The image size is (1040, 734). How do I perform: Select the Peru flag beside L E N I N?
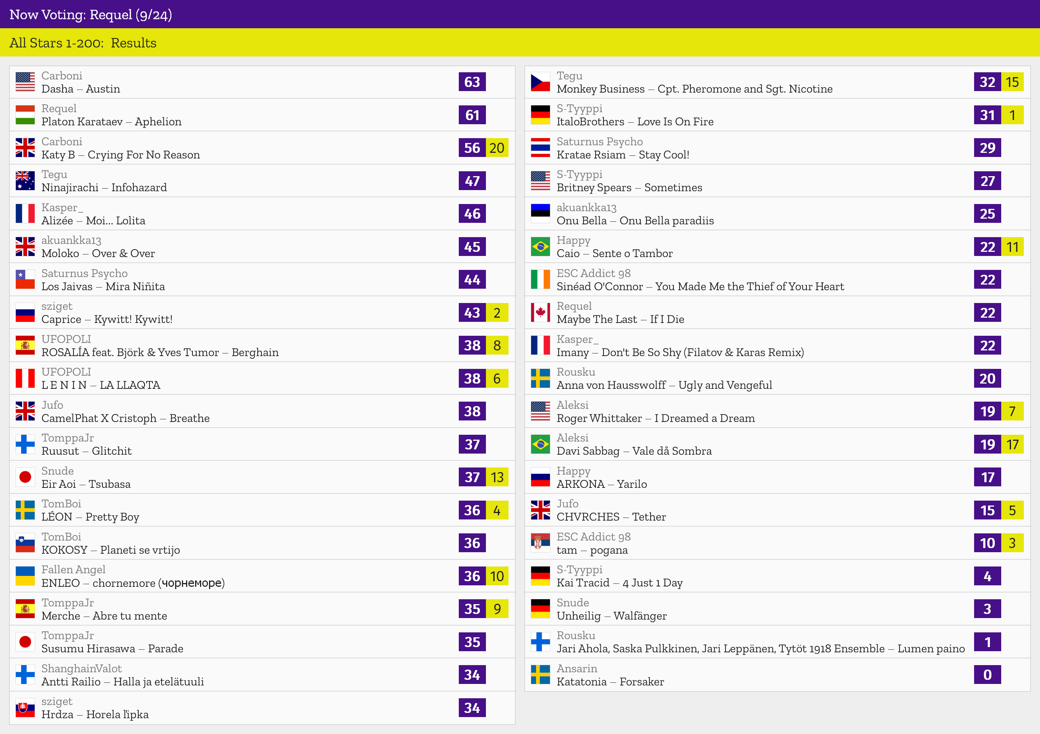(25, 378)
